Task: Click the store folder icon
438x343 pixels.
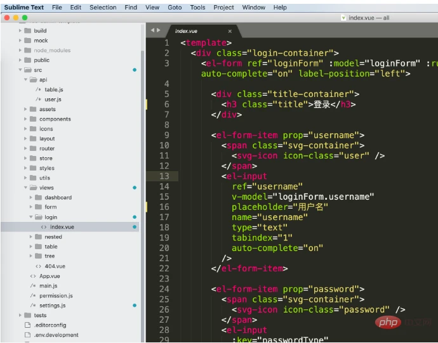Action: 33,159
